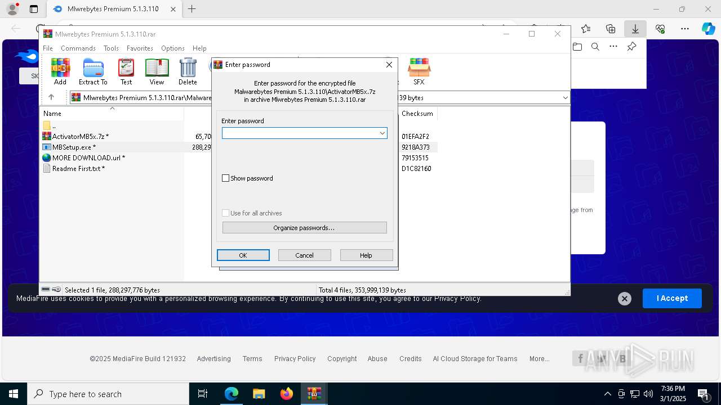Open Edge Favorites star icon
This screenshot has height=405, width=721.
tap(586, 29)
